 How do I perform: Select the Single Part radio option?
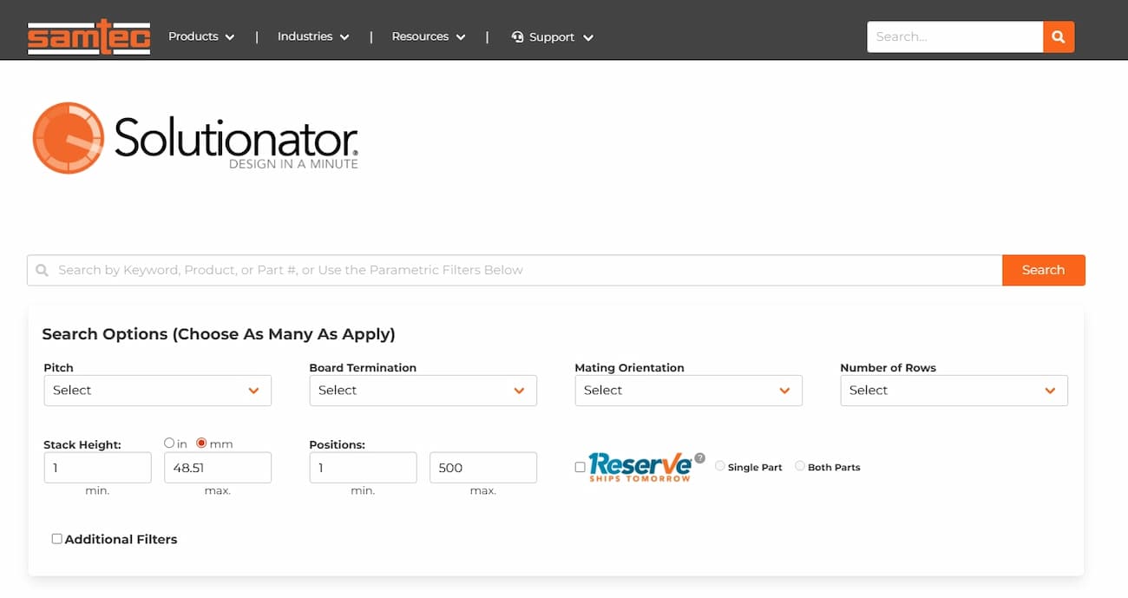coord(720,466)
